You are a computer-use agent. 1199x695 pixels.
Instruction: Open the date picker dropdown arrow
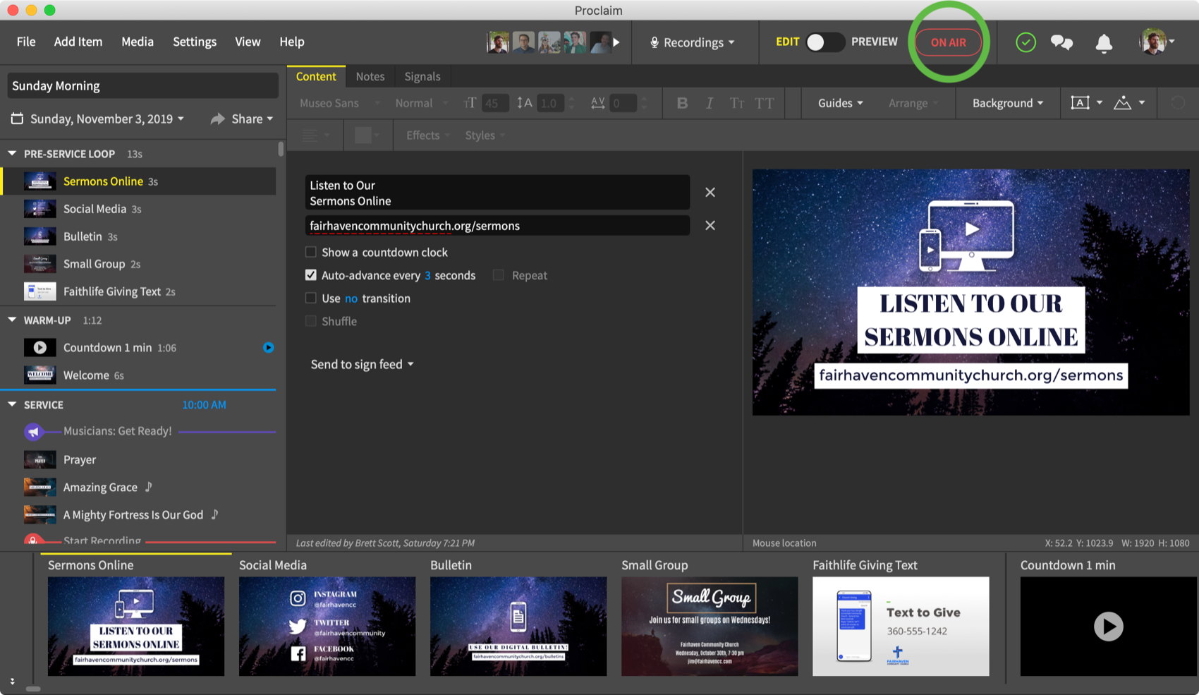[181, 119]
